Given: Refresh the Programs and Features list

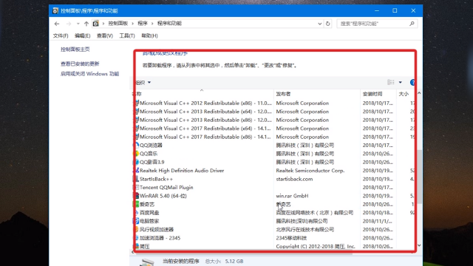Looking at the screenshot, I should 328,24.
